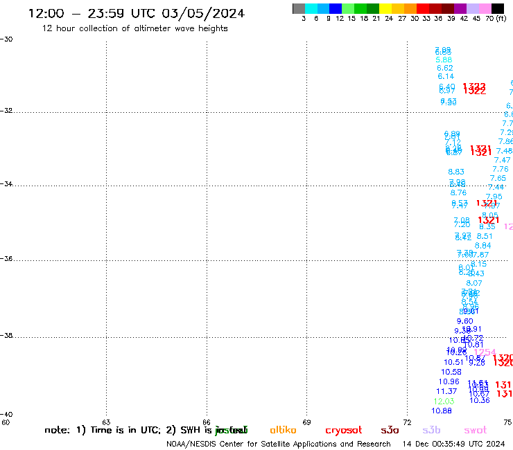This screenshot has height=450, width=513.
Task: Click the 8.51 wave height value
Action: point(485,236)
